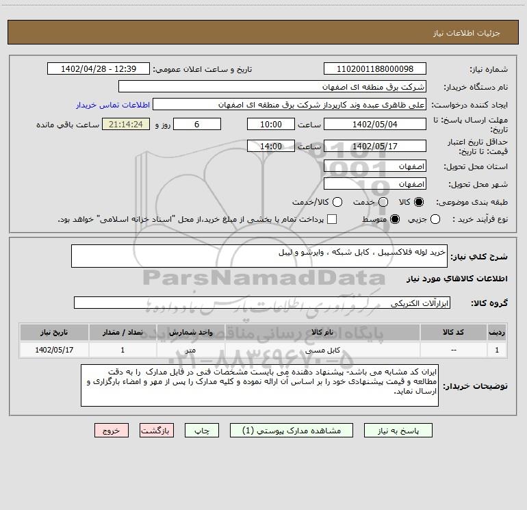Select the کالا radio button
This screenshot has height=510, width=527.
[419, 202]
